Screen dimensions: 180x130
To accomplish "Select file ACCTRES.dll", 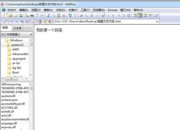I will point(9,108).
